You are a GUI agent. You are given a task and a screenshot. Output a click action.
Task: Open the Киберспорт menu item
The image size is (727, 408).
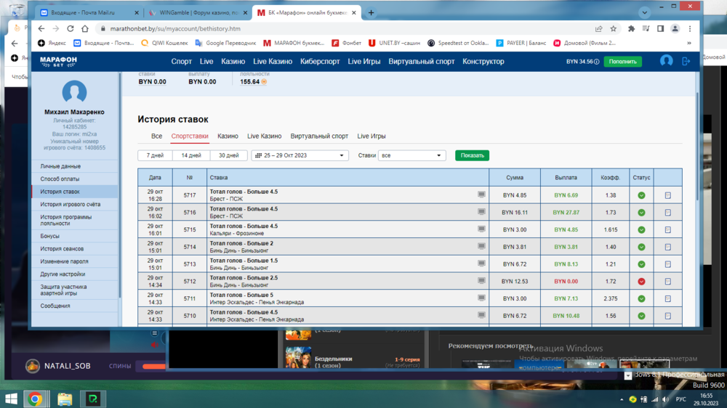320,62
